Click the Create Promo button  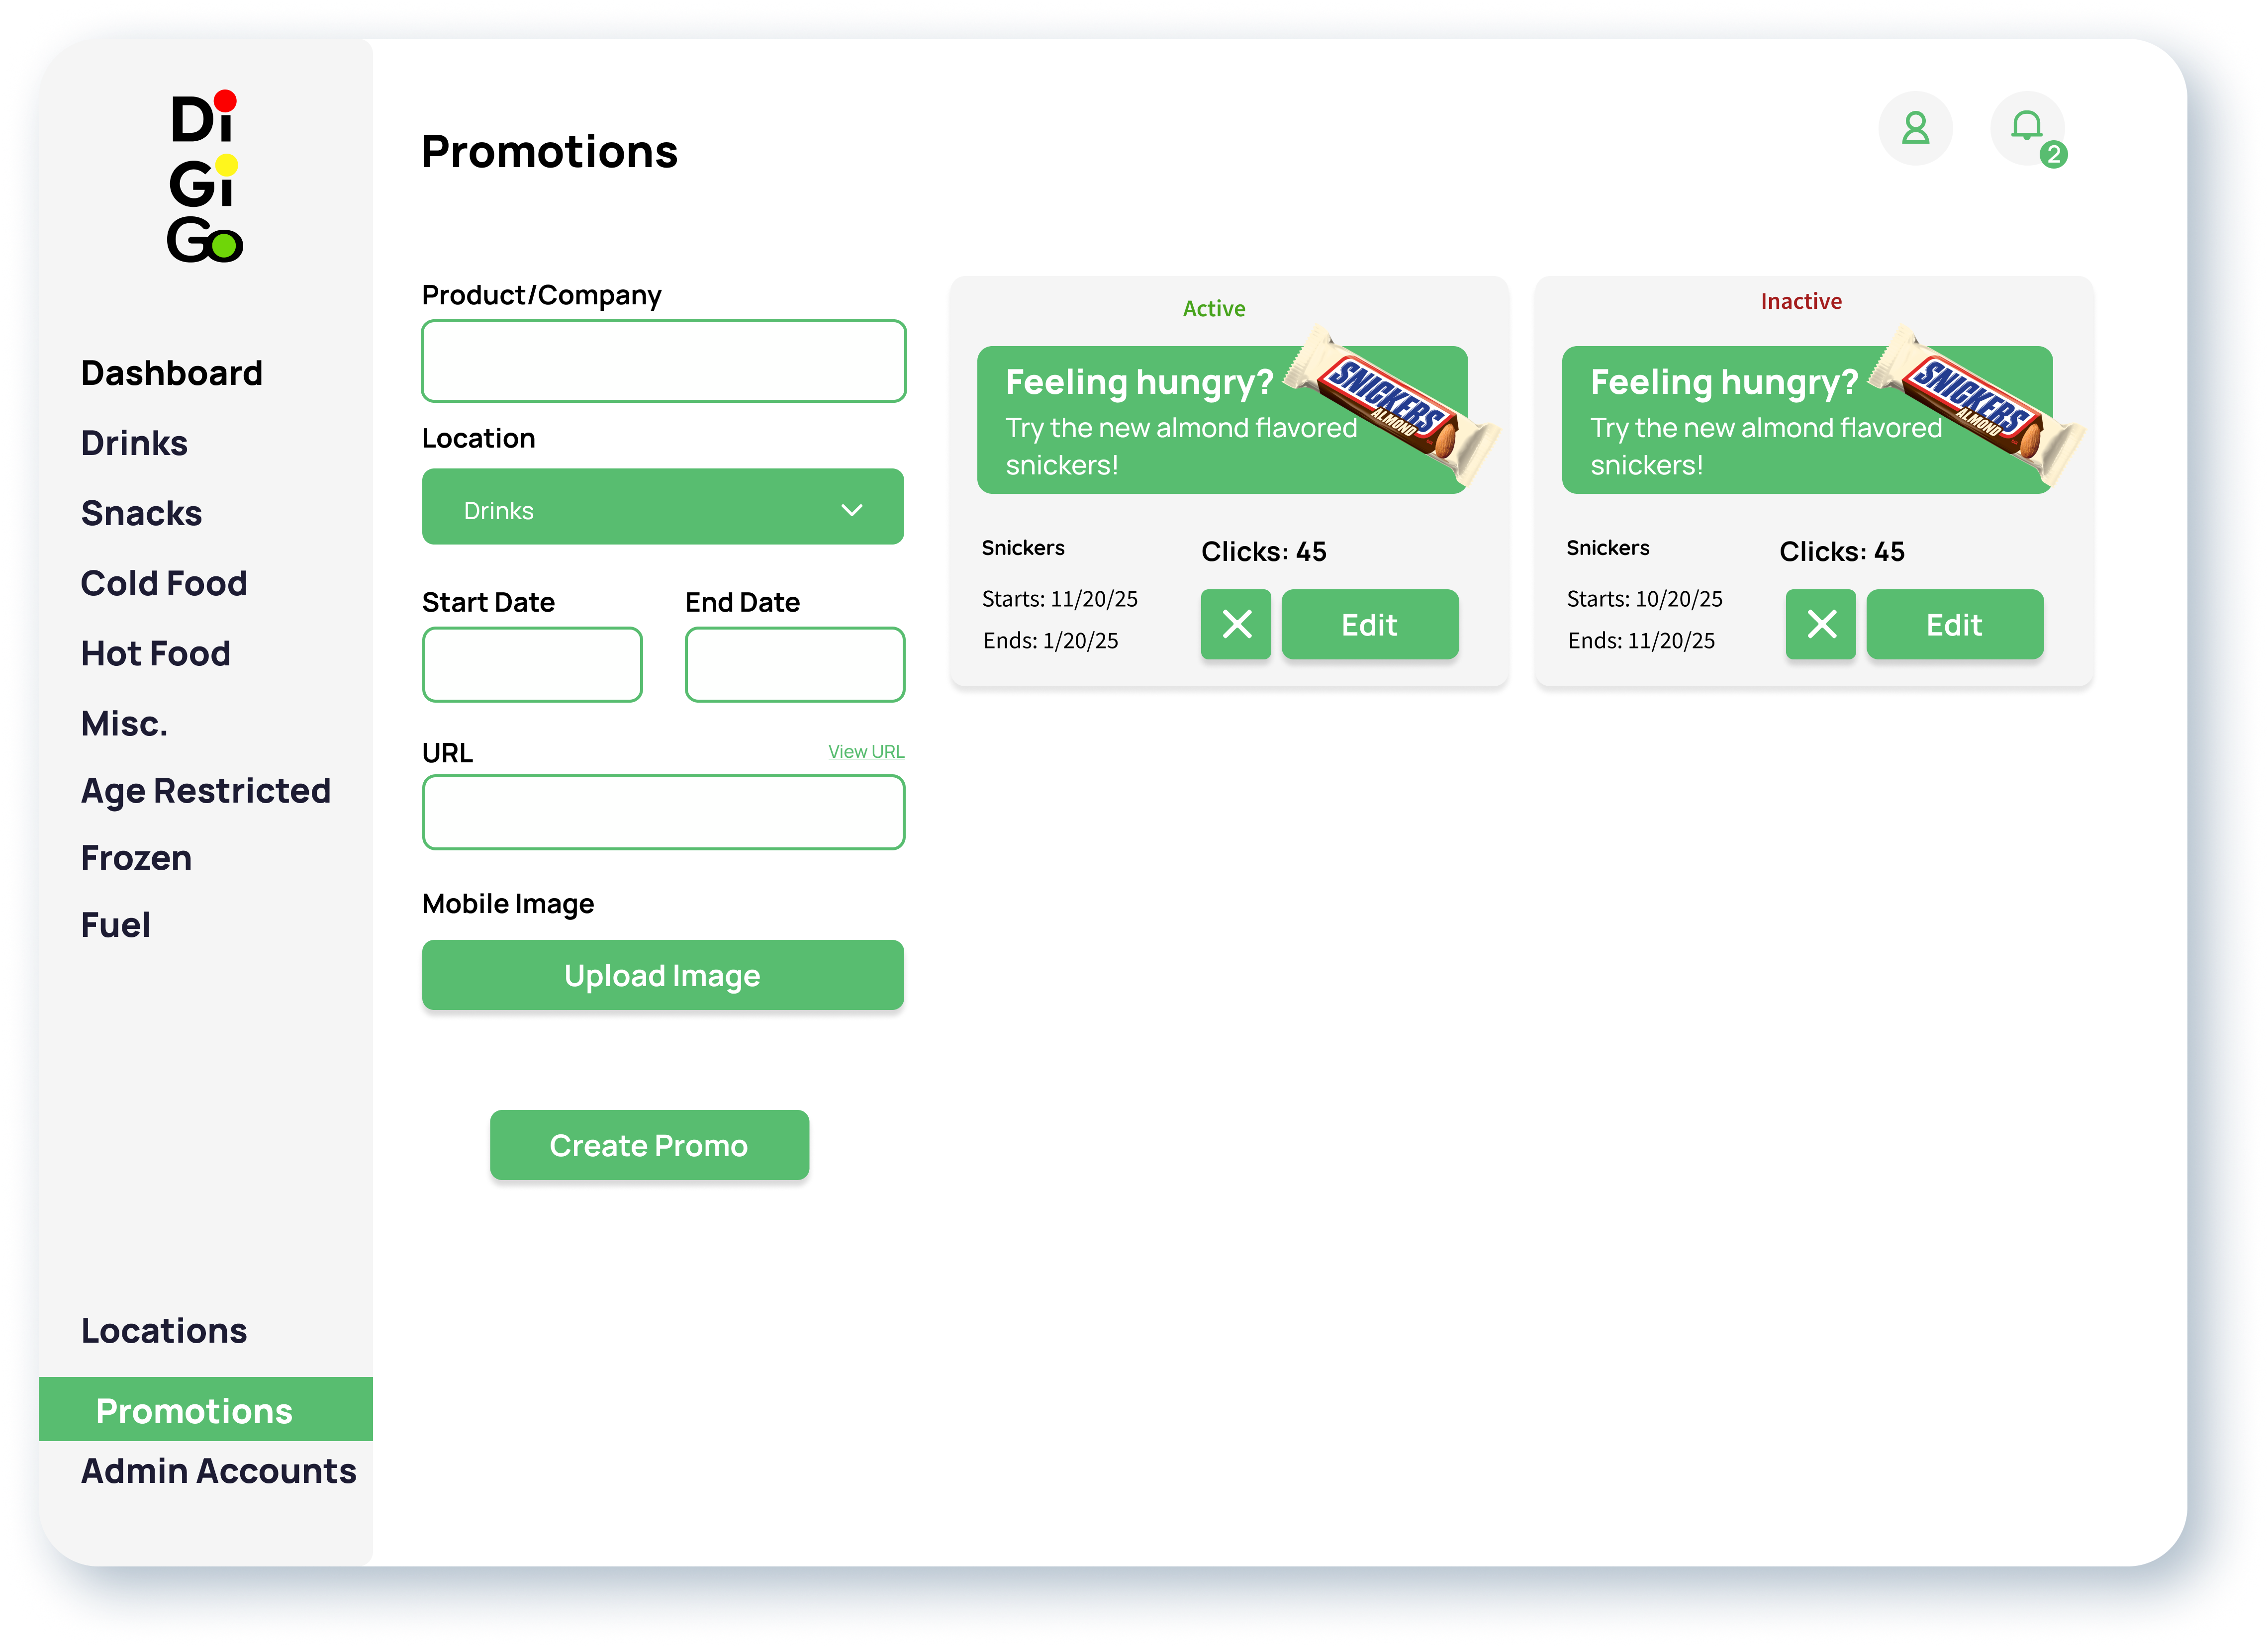[x=649, y=1145]
